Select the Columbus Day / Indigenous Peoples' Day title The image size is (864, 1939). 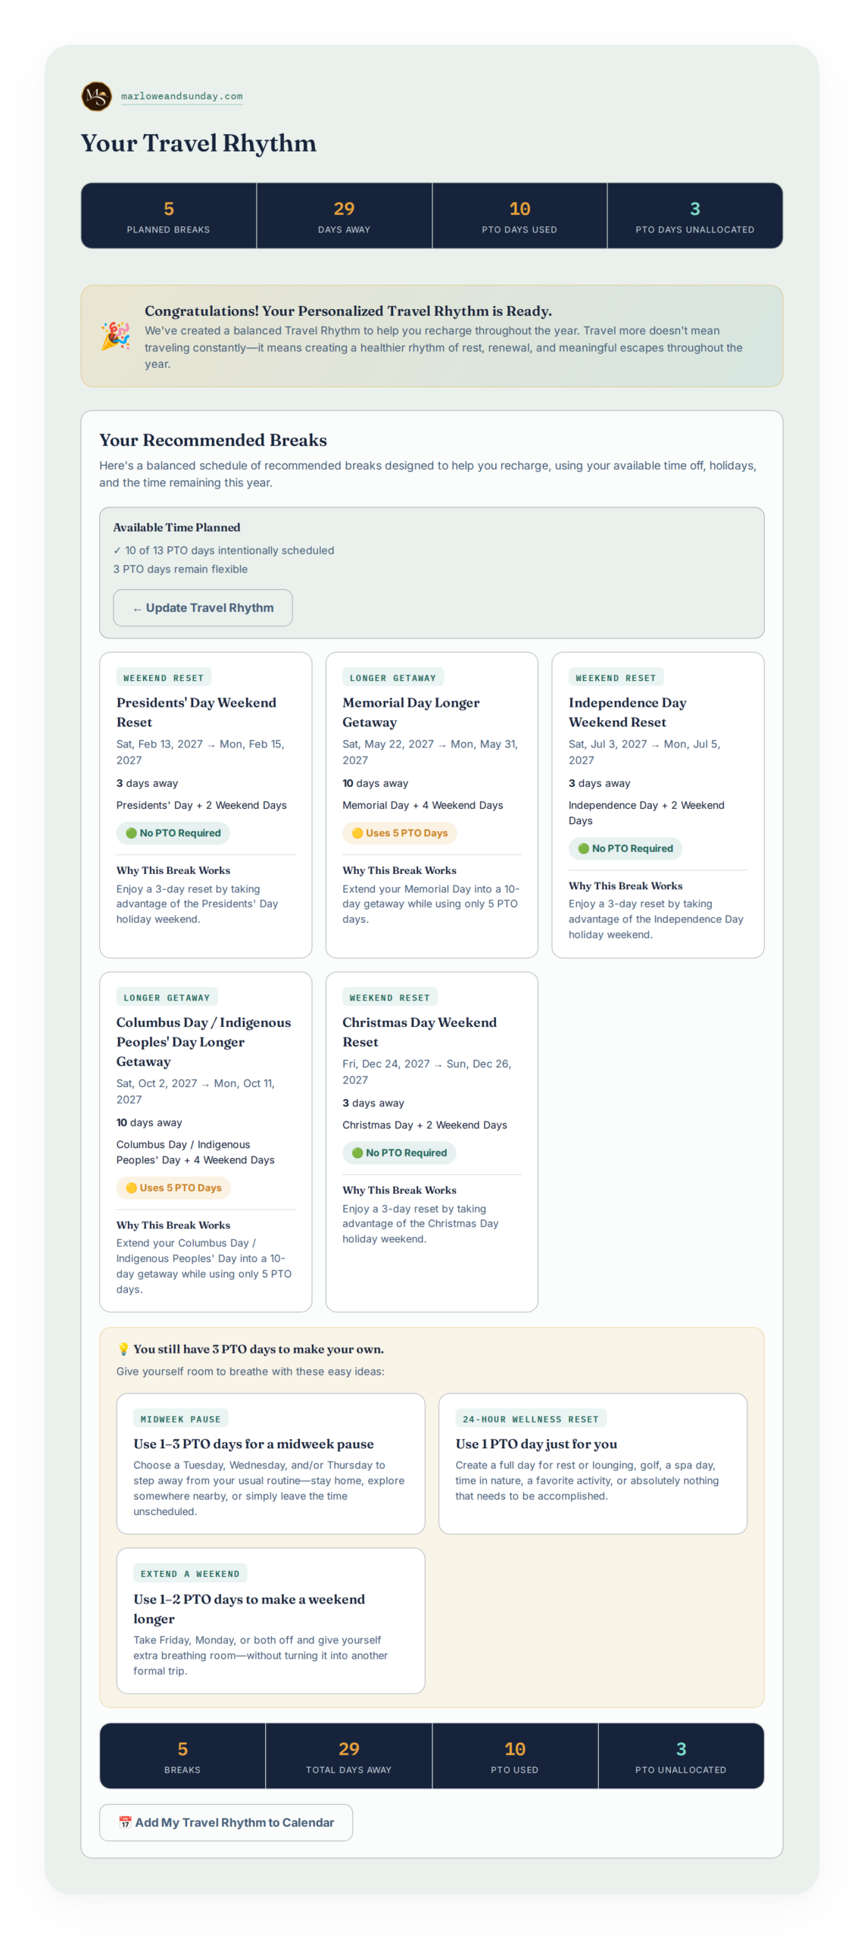coord(203,1041)
